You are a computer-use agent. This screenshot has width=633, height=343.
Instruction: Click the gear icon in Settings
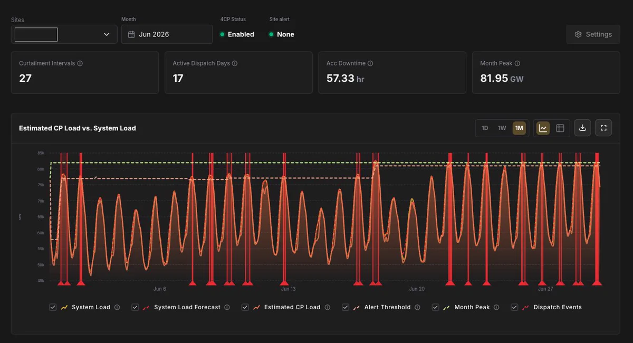[578, 34]
